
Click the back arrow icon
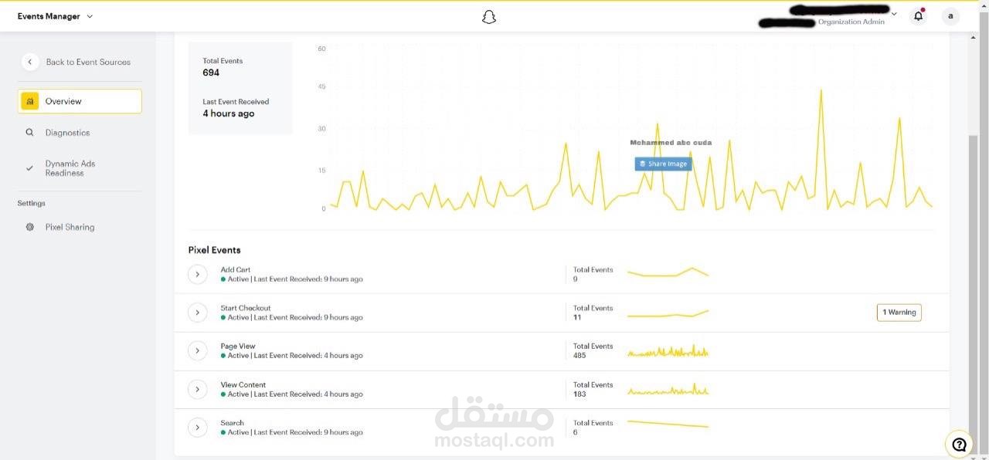(x=30, y=62)
